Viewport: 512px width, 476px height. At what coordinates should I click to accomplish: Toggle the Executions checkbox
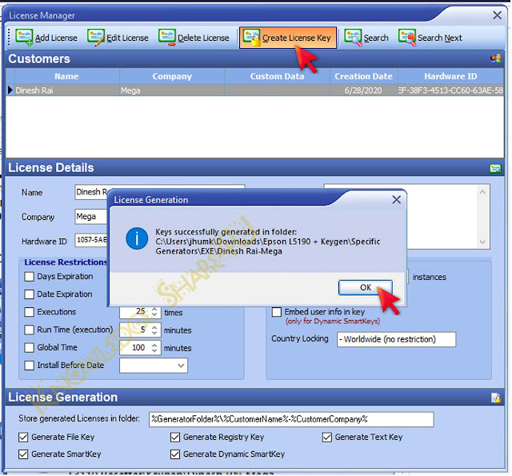pos(29,312)
